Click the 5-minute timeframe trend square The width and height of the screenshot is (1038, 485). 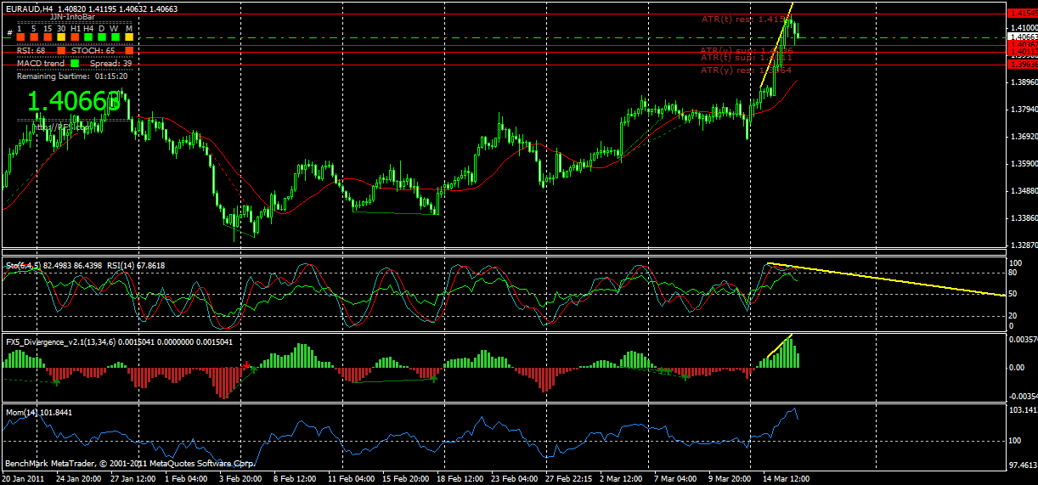point(34,37)
